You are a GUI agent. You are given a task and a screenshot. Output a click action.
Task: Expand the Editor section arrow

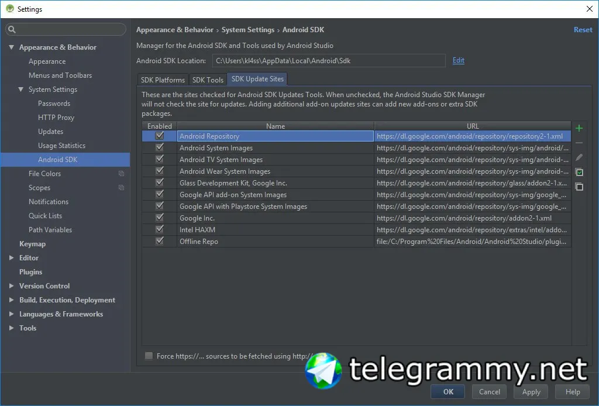(x=12, y=258)
